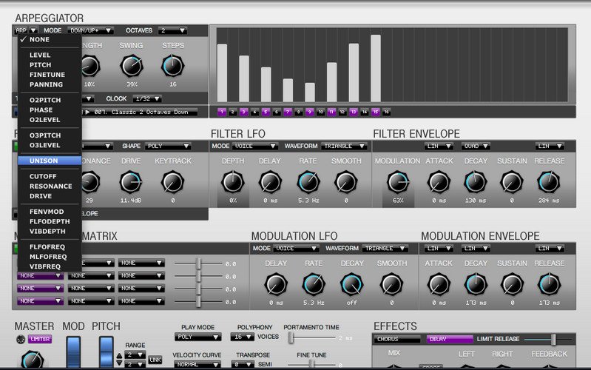Turn the arpeggiator Swing knob
Viewport: 591px width, 370px height.
click(132, 67)
